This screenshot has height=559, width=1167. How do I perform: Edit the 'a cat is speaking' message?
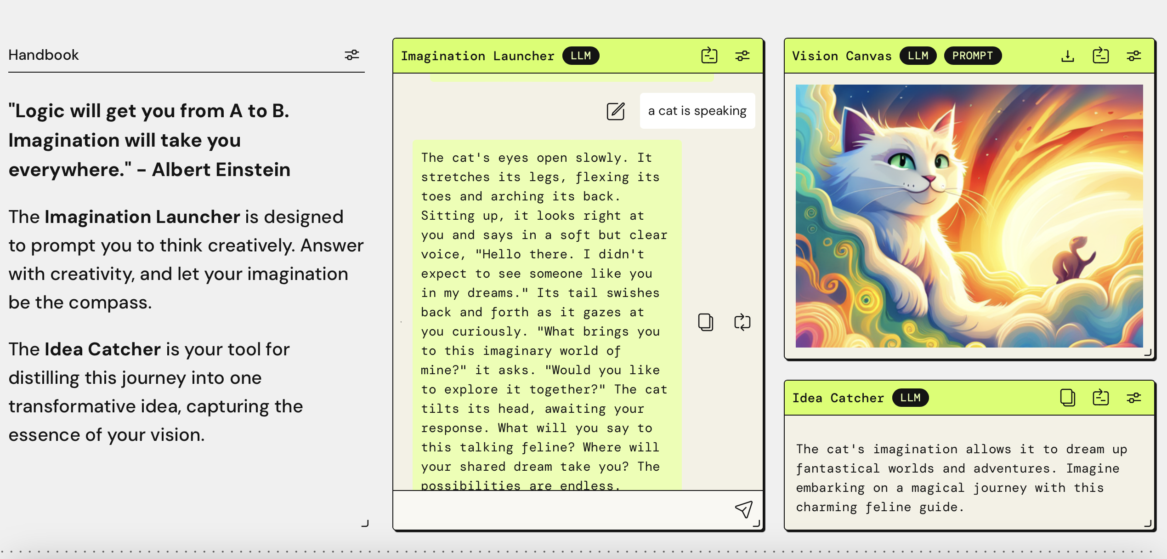tap(616, 111)
